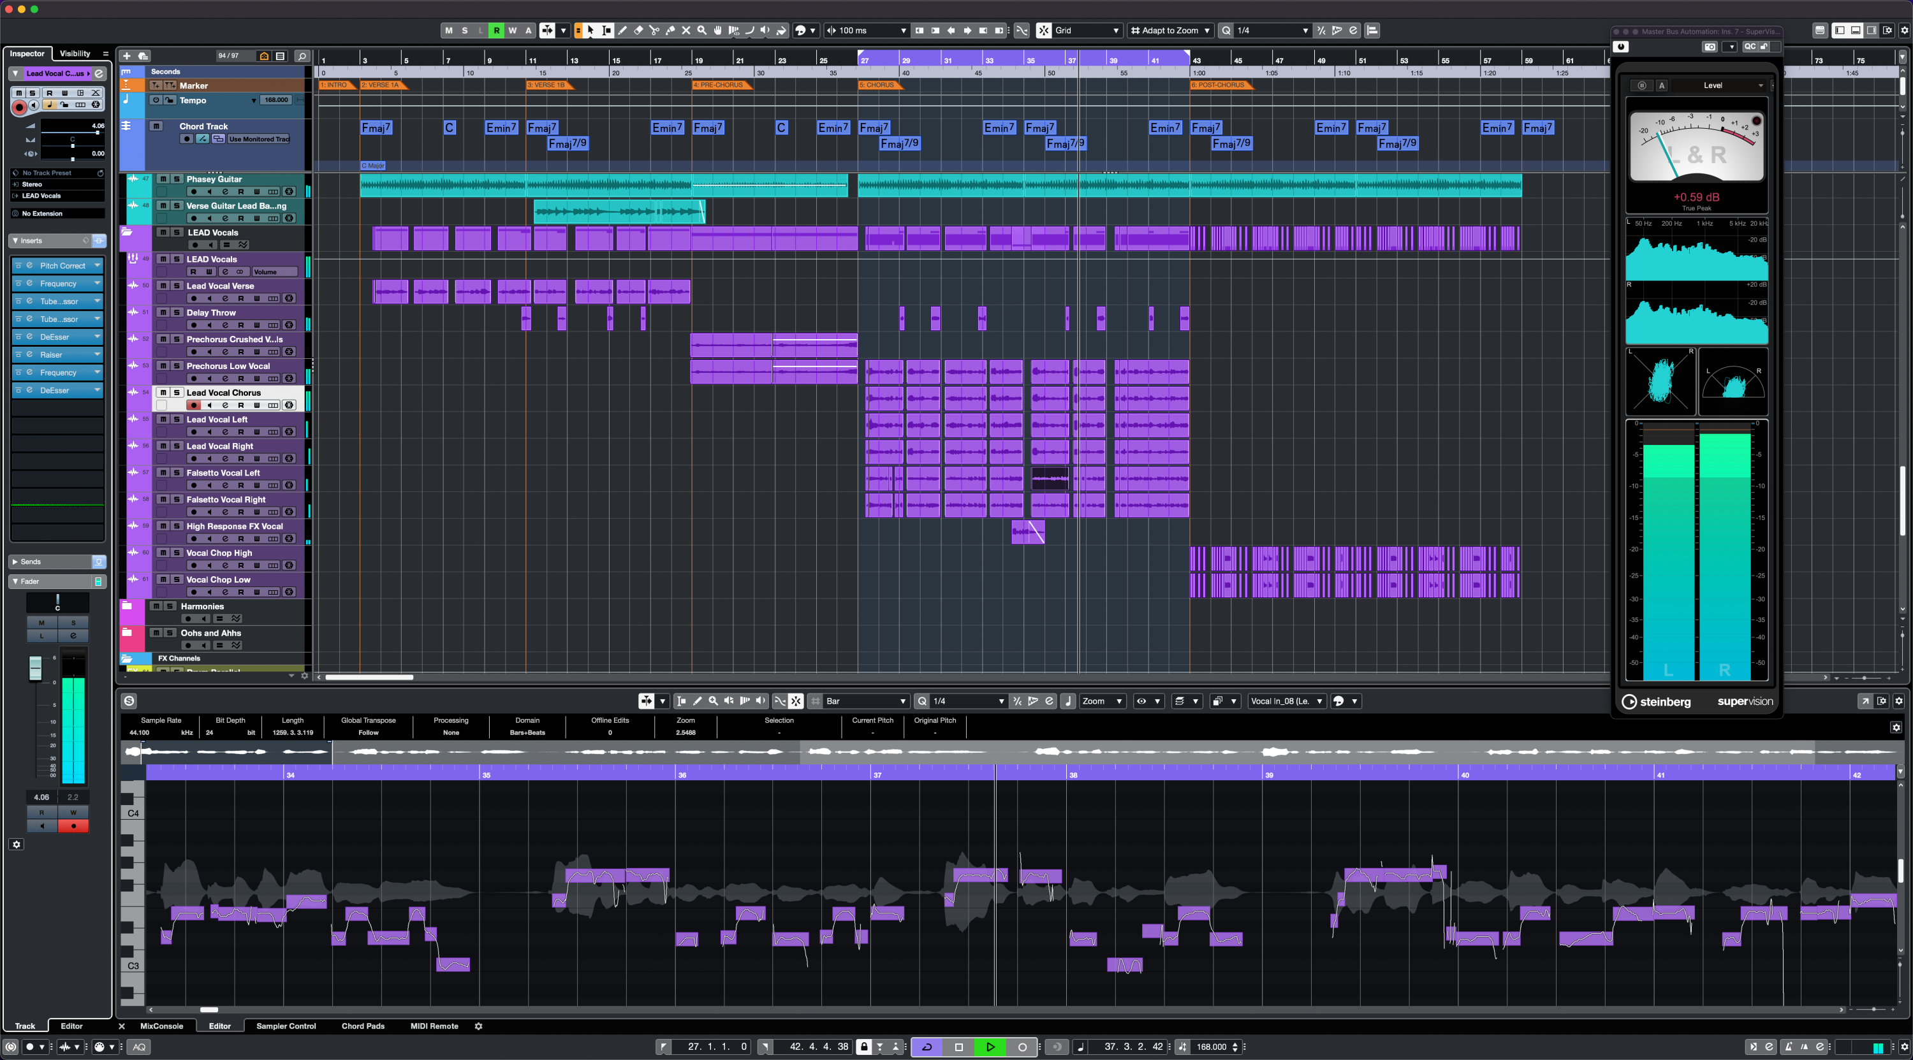The width and height of the screenshot is (1913, 1060).
Task: Select the Eraser tool
Action: (x=640, y=31)
